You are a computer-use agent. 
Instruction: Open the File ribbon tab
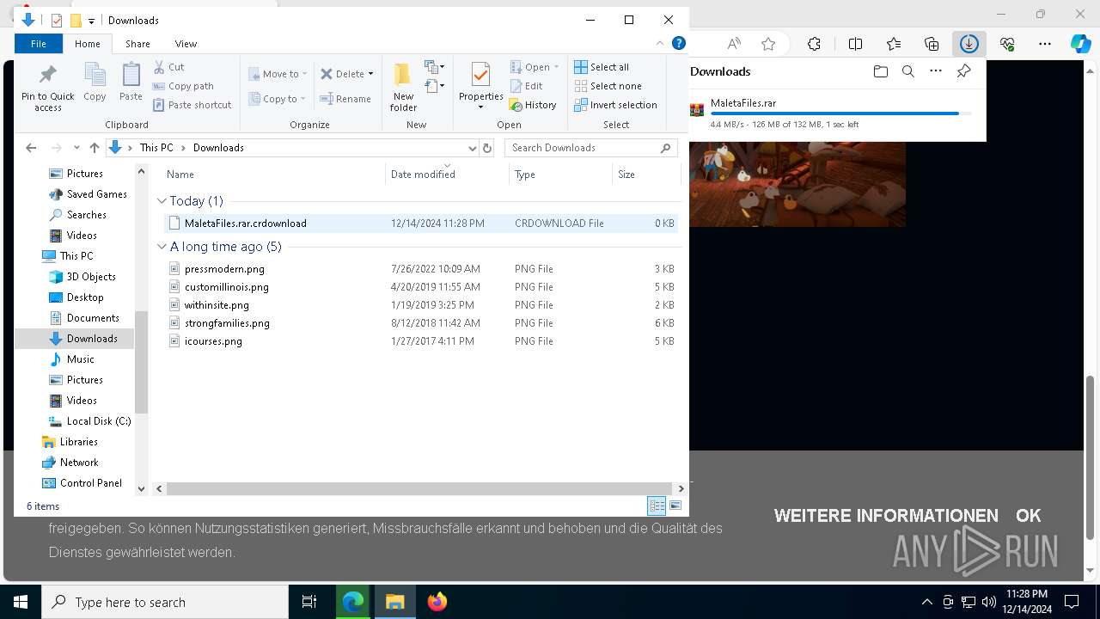coord(39,44)
